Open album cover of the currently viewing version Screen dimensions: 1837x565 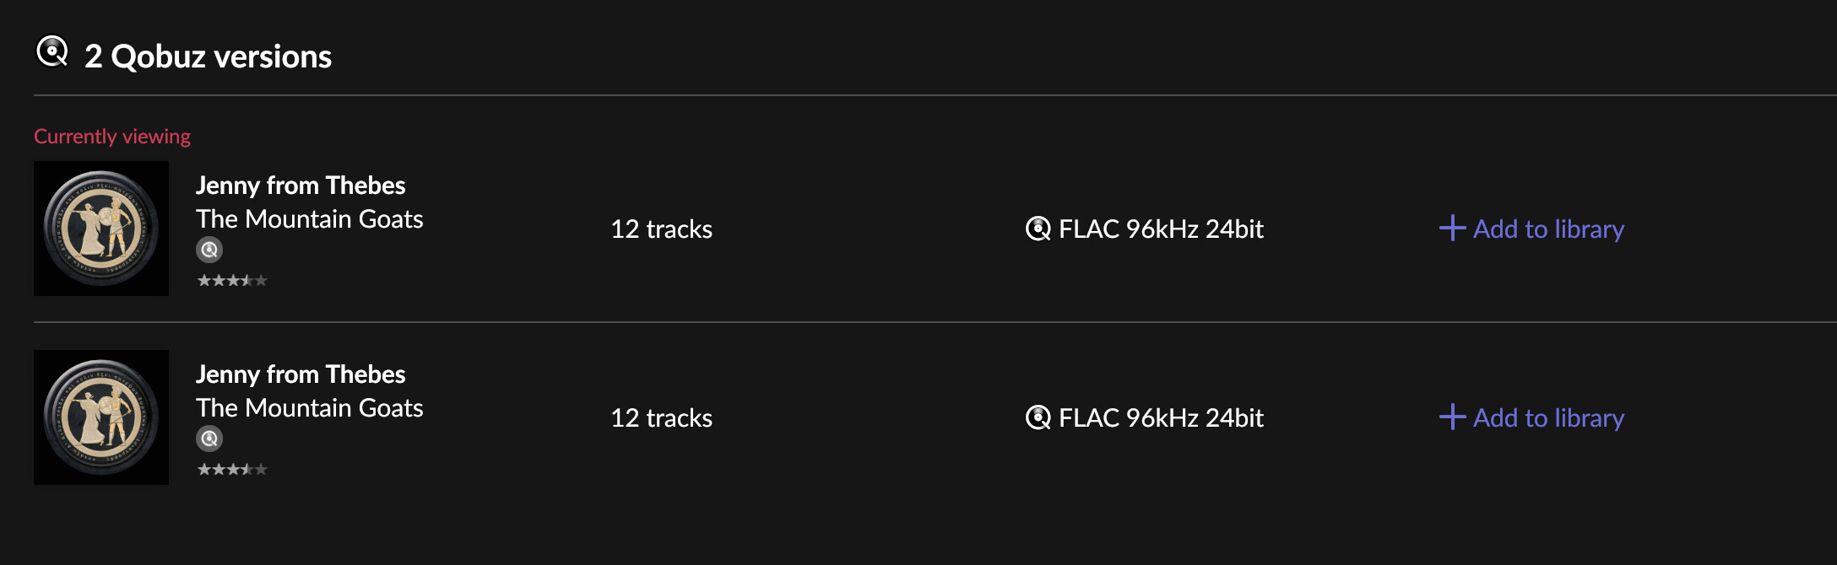tap(101, 229)
